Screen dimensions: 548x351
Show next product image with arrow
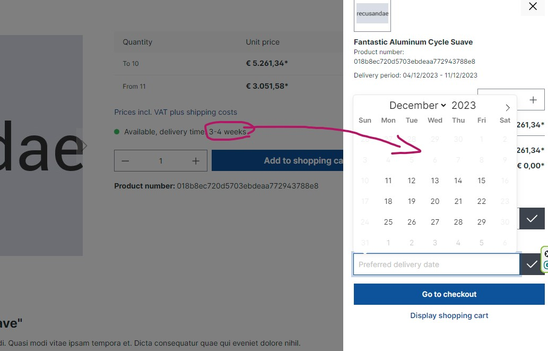83,145
